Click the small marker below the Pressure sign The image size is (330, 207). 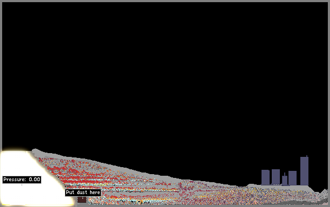click(x=22, y=185)
